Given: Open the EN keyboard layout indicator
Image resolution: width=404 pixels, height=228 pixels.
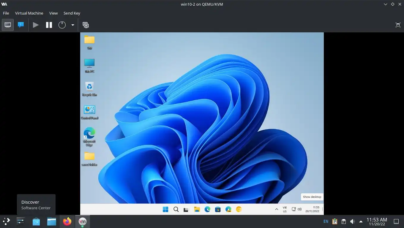Looking at the screenshot, I should pos(326,221).
